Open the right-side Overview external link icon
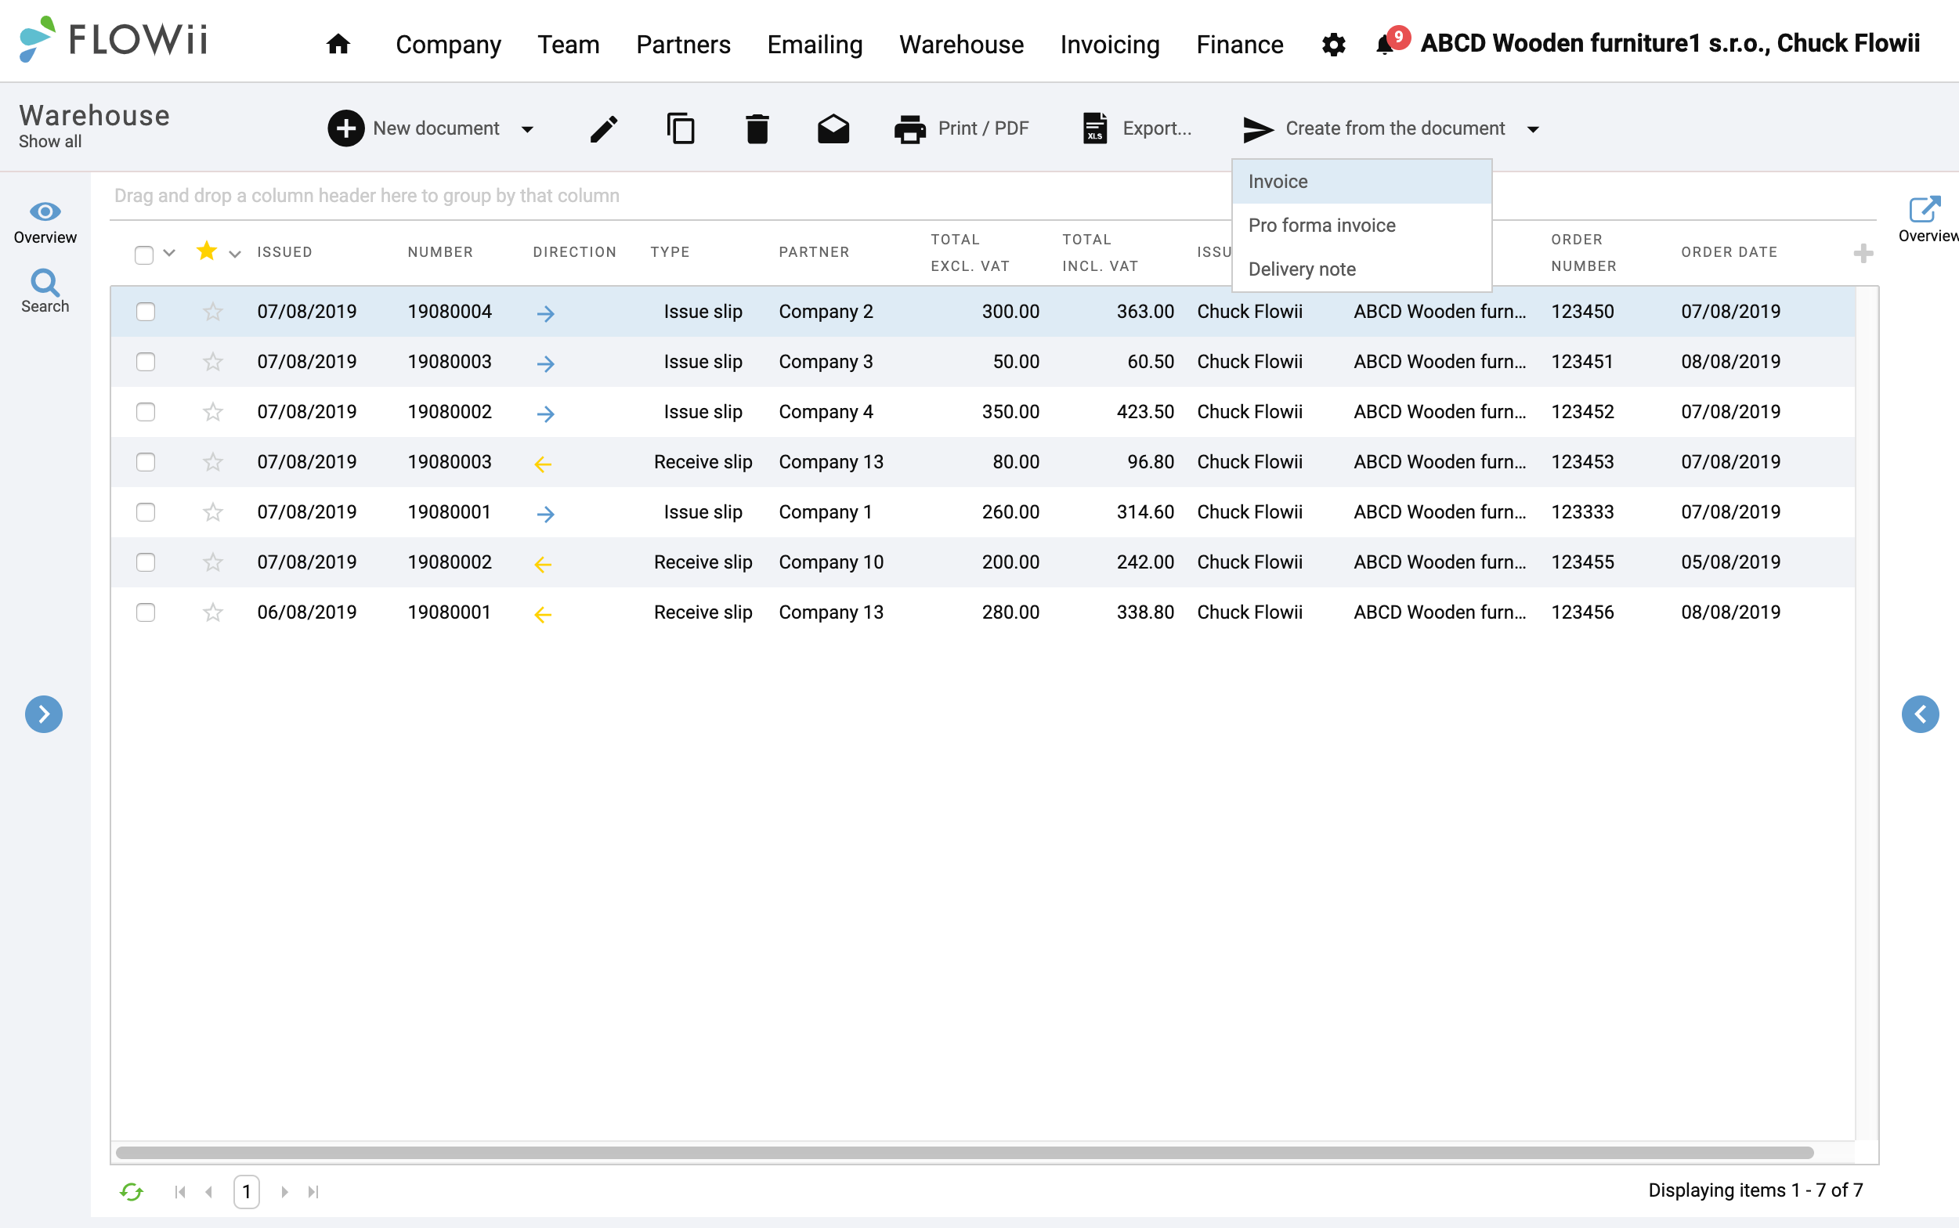The image size is (1959, 1228). pyautogui.click(x=1925, y=210)
